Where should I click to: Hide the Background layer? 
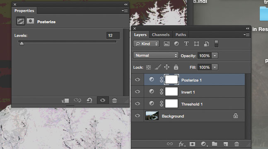138,115
